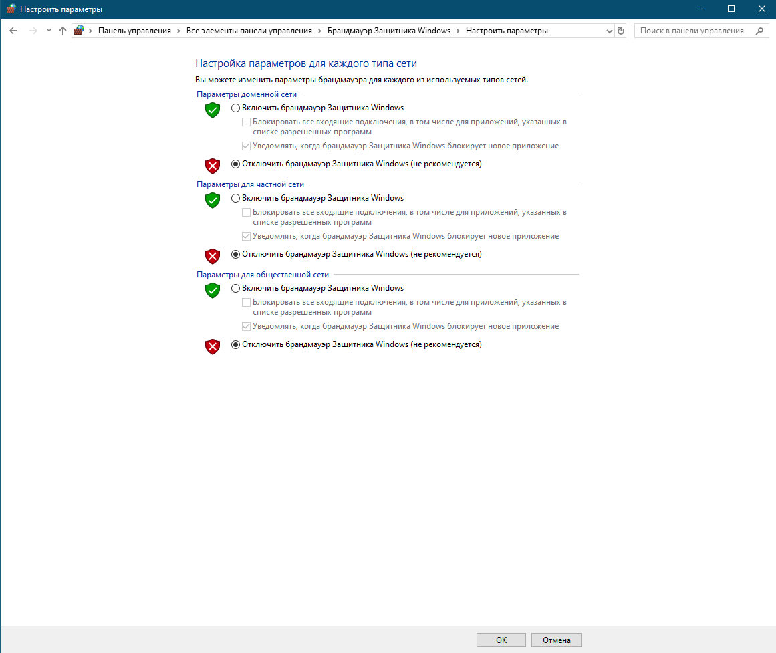Toggle notify checkbox under private network
This screenshot has width=776, height=653.
point(246,236)
